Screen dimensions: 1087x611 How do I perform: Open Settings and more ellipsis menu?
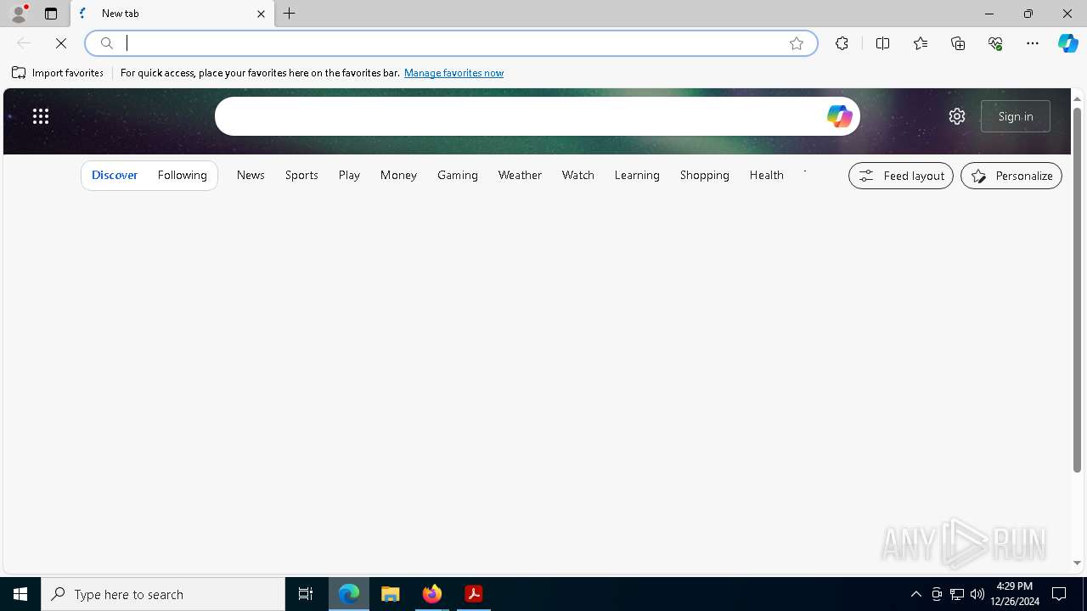1033,43
